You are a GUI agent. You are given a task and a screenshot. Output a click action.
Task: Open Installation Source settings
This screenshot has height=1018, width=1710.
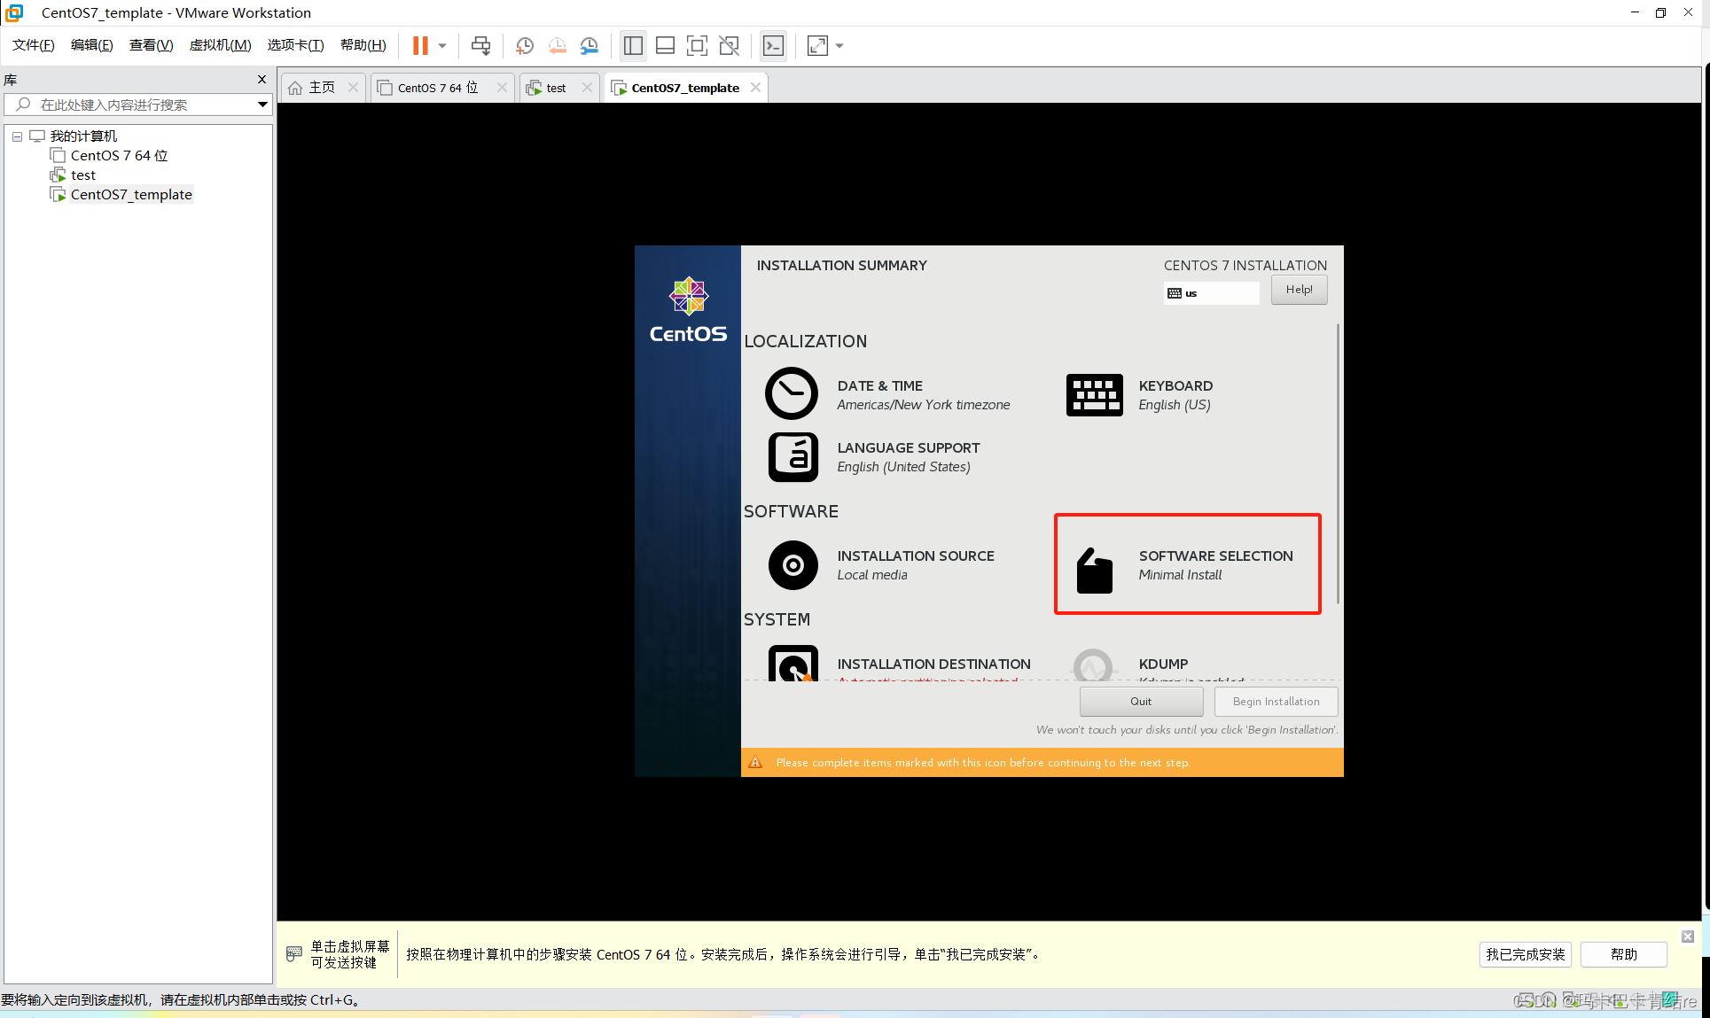pos(793,564)
